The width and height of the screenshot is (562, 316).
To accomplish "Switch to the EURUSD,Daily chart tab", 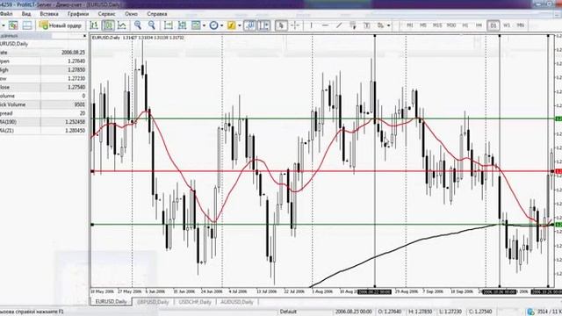I will click(112, 302).
